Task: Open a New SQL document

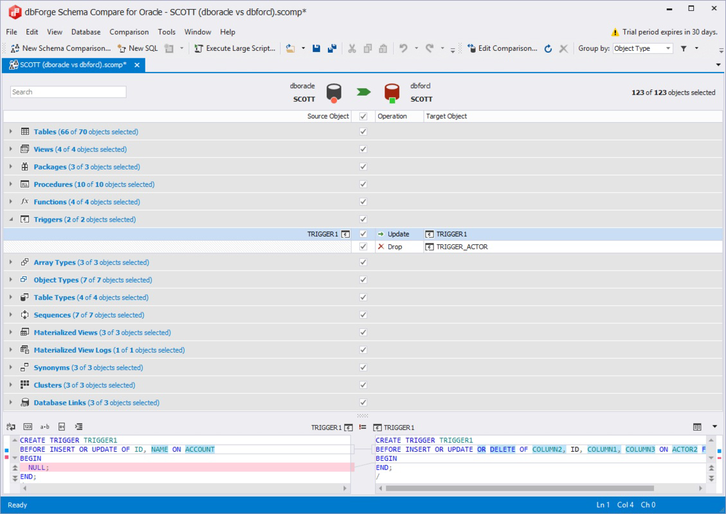Action: 138,48
